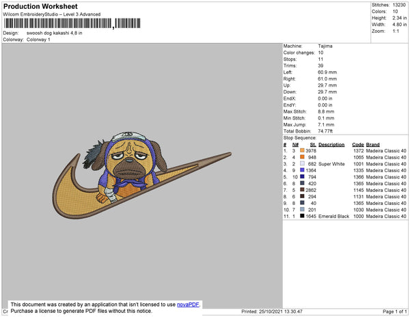Image resolution: width=410 pixels, height=317 pixels.
Task: Click the Right value '61.0 mm'
Action: [x=327, y=79]
